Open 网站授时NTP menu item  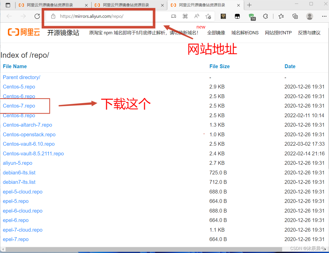coord(278,33)
